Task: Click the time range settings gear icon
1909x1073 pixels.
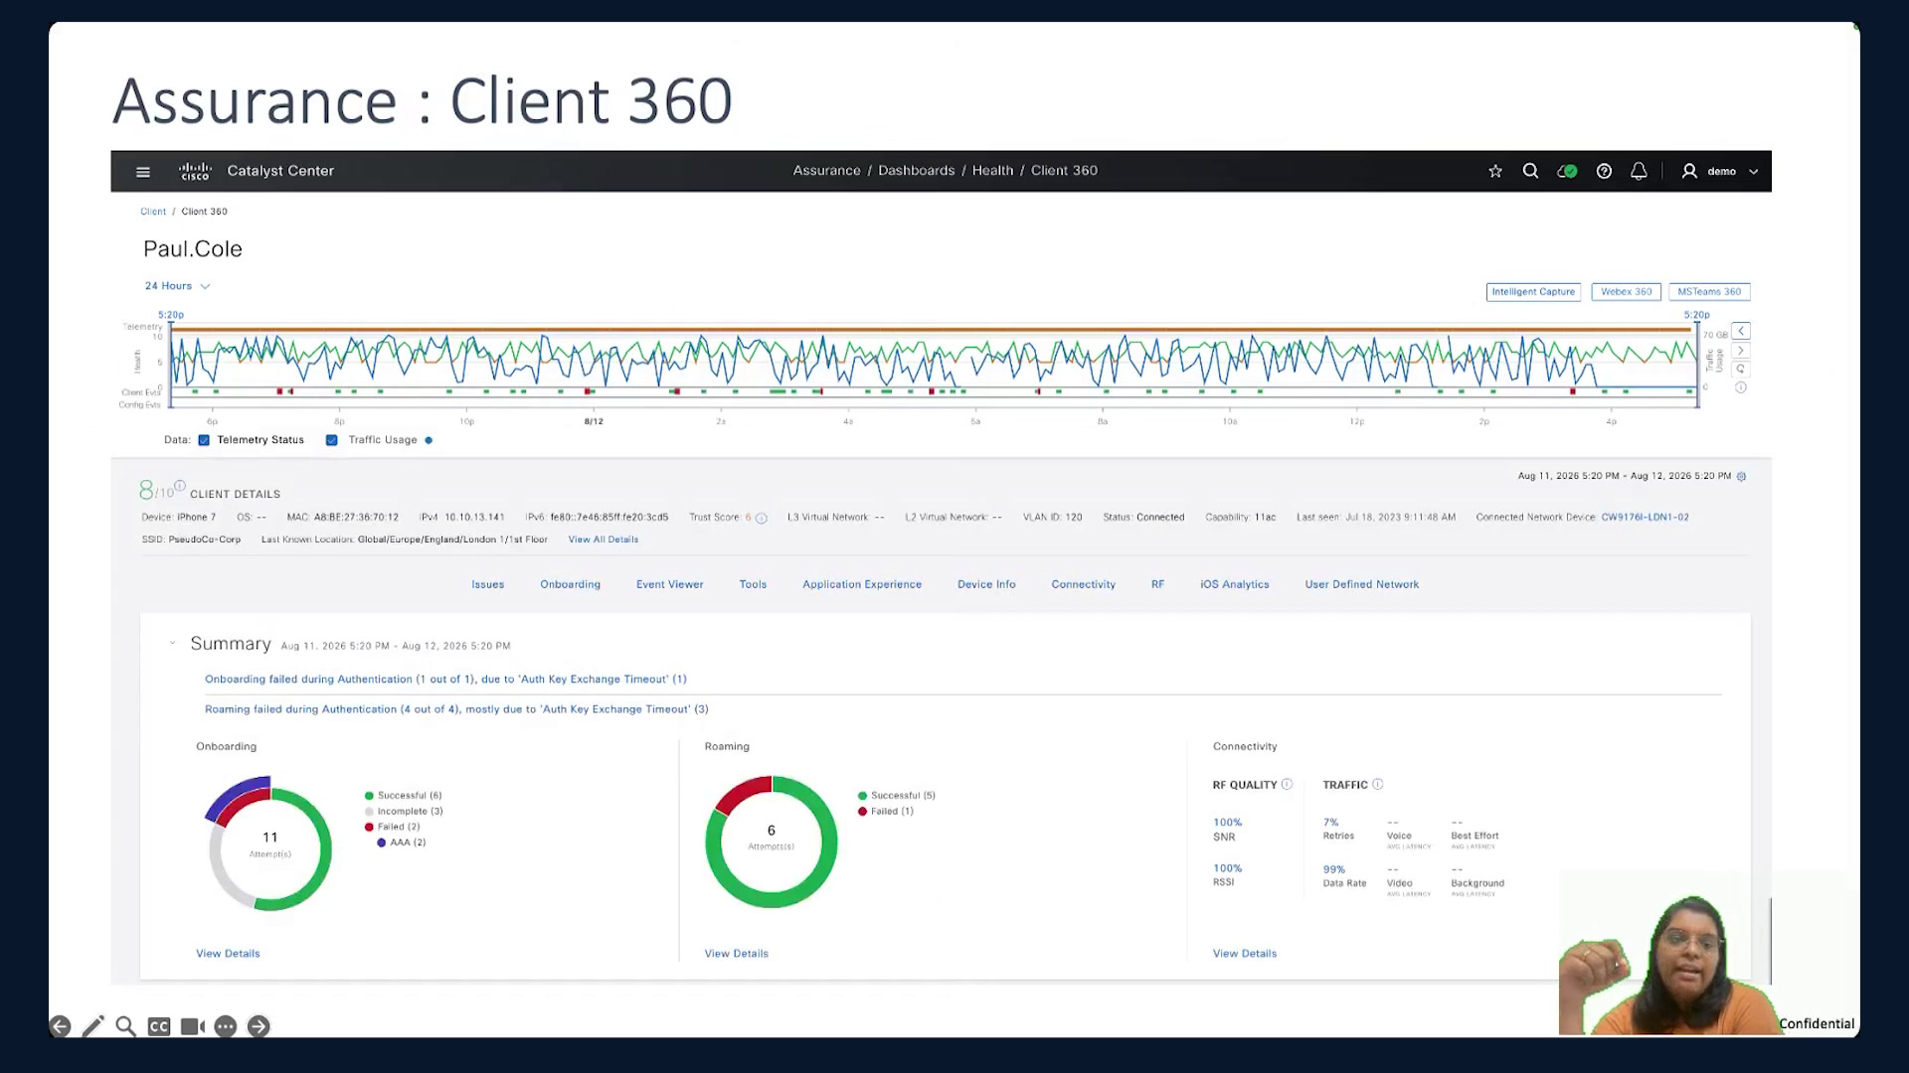Action: tap(1742, 476)
